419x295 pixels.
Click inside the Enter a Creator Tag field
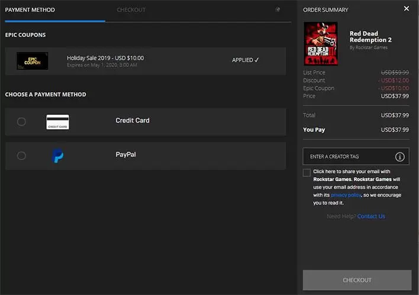click(x=356, y=156)
